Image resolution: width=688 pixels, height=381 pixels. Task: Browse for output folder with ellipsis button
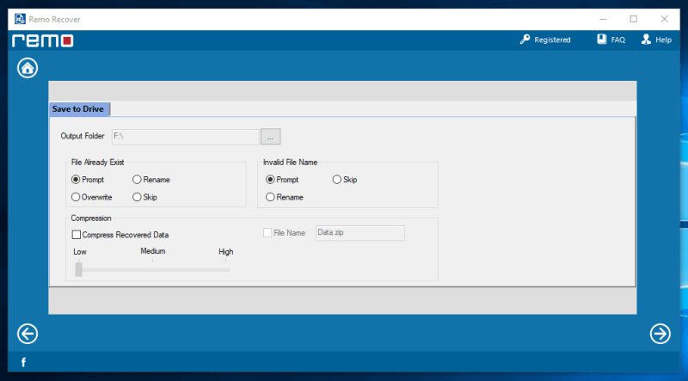point(271,136)
